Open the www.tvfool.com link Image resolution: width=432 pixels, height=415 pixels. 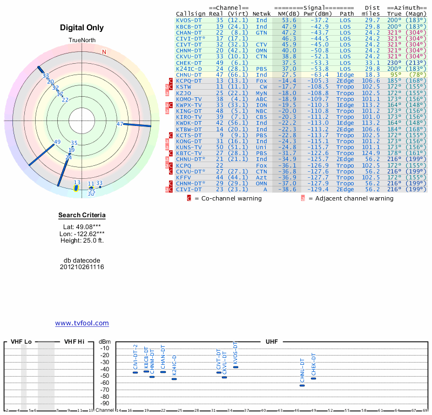pyautogui.click(x=82, y=323)
